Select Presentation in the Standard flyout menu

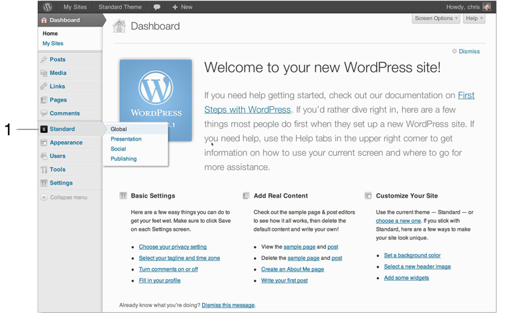pyautogui.click(x=126, y=139)
